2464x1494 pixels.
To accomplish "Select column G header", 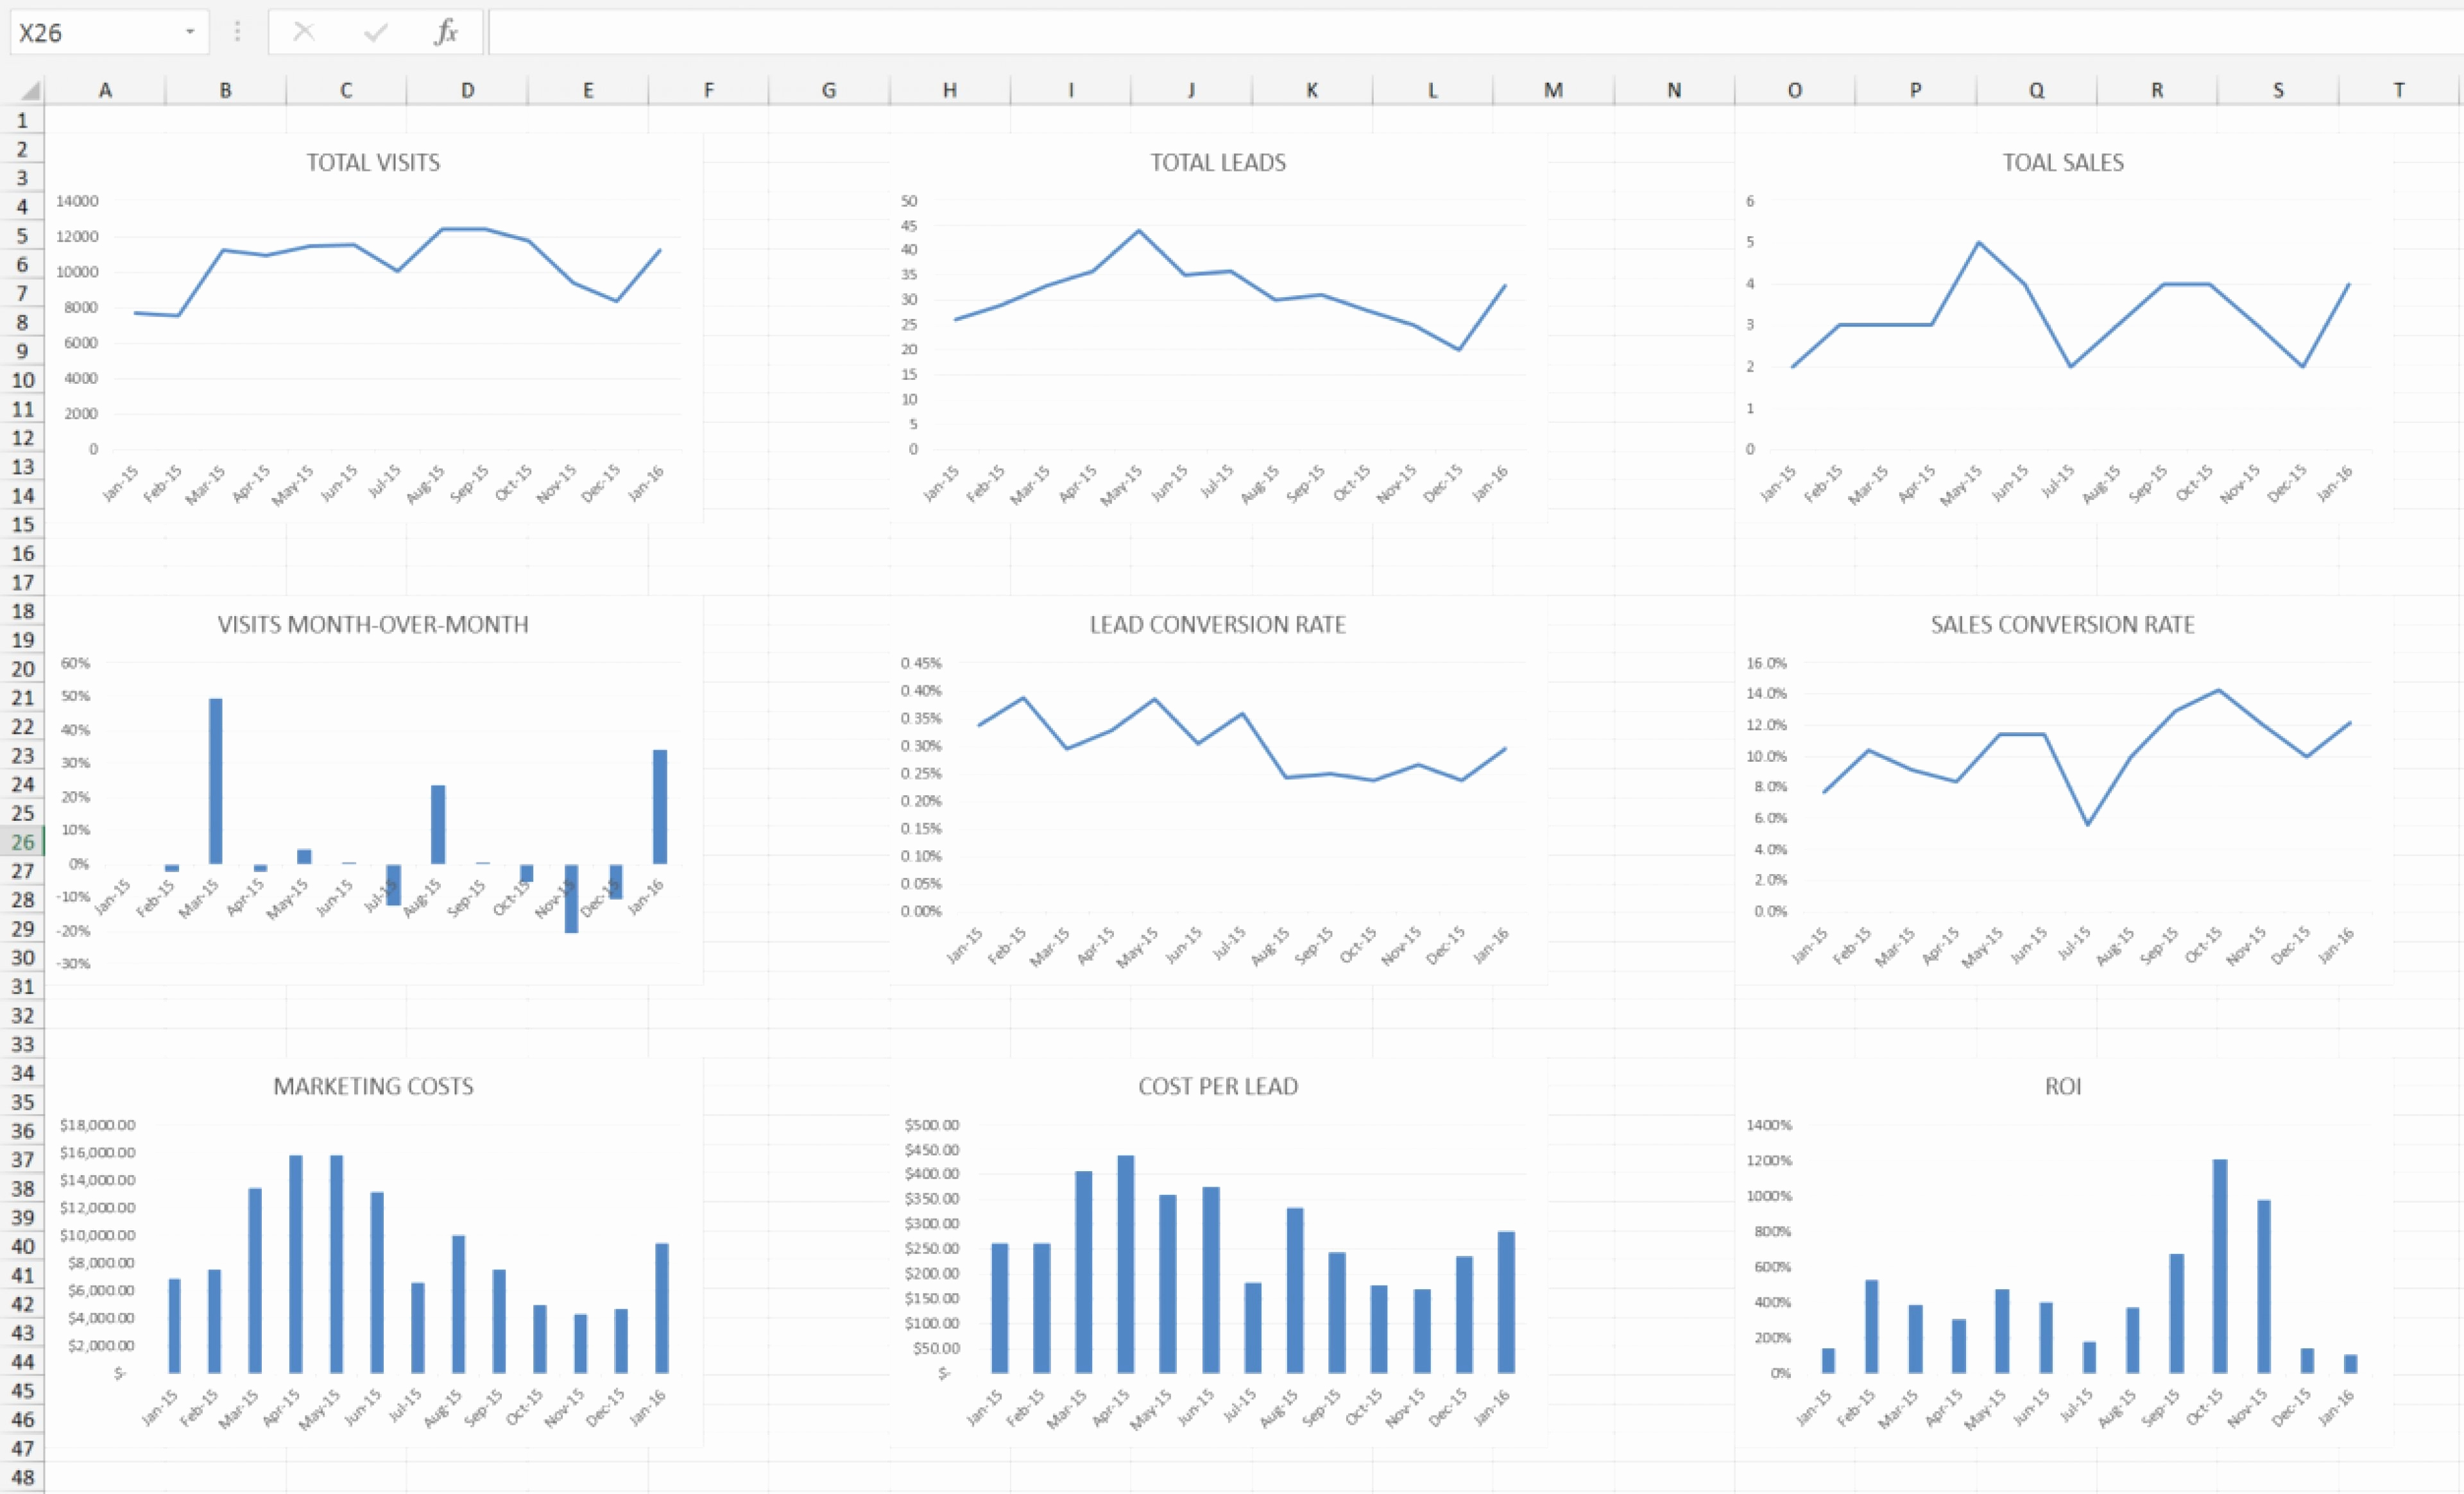I will click(x=829, y=90).
